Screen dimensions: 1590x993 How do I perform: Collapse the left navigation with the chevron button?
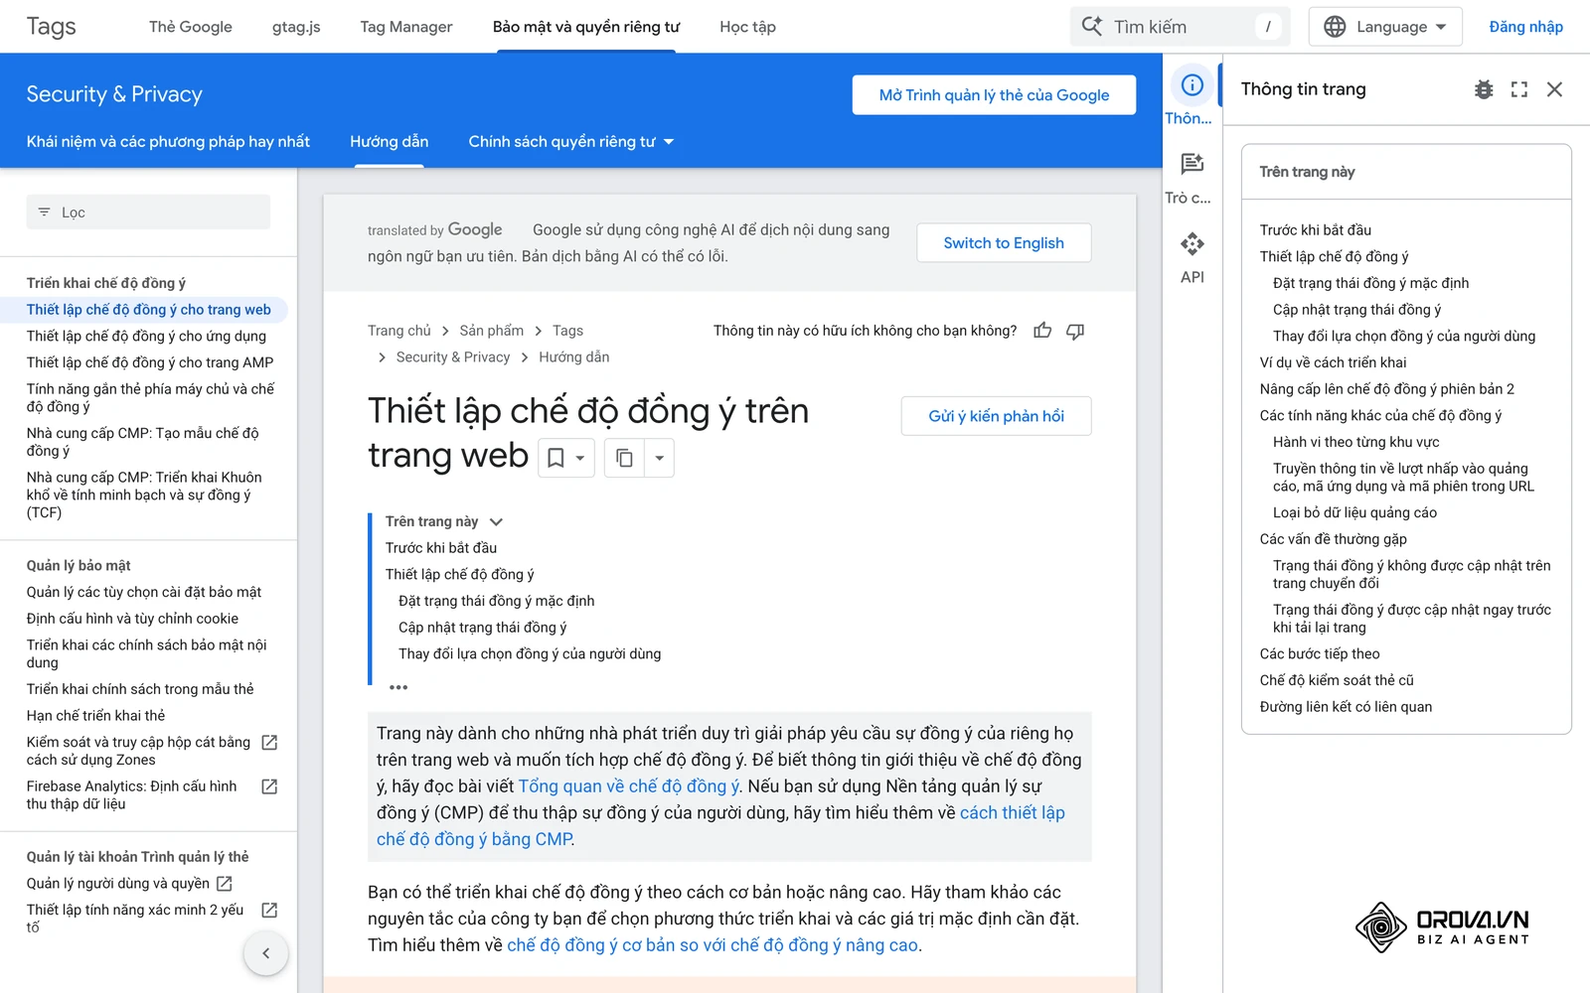pyautogui.click(x=265, y=953)
